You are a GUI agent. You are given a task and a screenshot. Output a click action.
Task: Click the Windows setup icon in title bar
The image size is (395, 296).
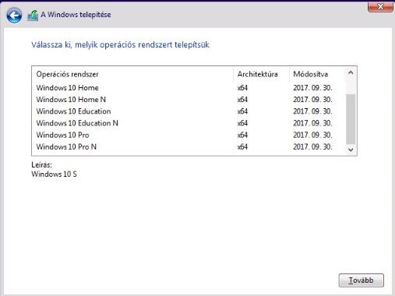point(33,16)
